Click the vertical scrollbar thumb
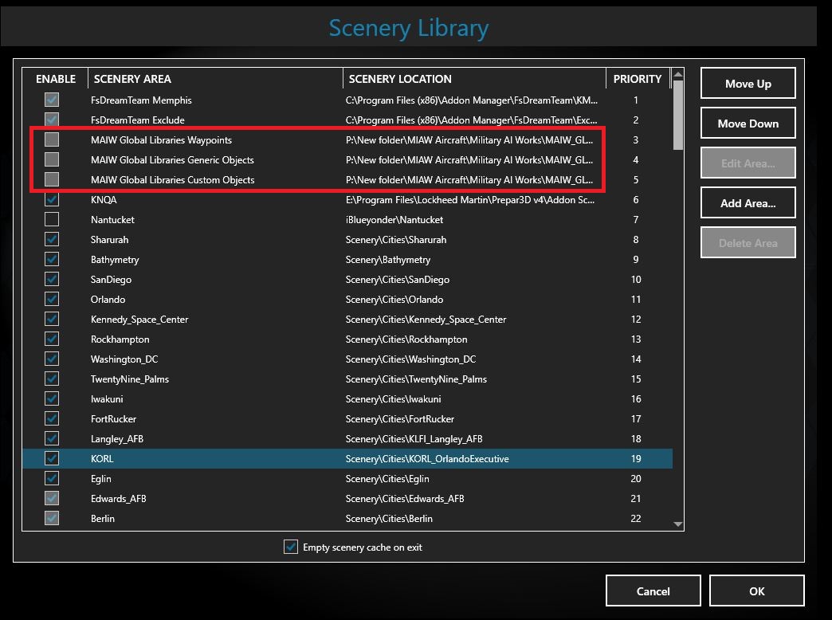Image resolution: width=832 pixels, height=620 pixels. pyautogui.click(x=677, y=116)
